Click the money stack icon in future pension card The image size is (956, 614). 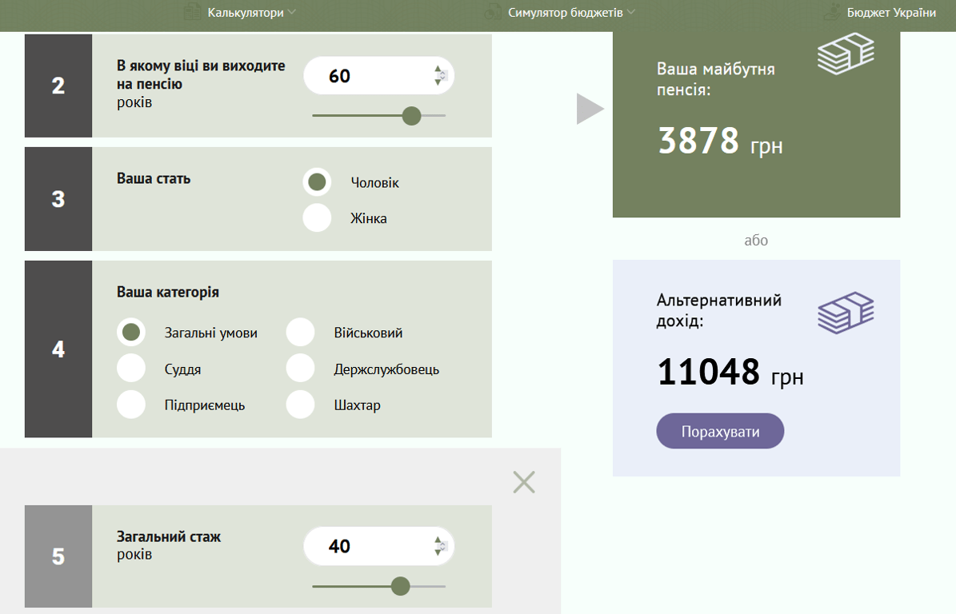[845, 54]
